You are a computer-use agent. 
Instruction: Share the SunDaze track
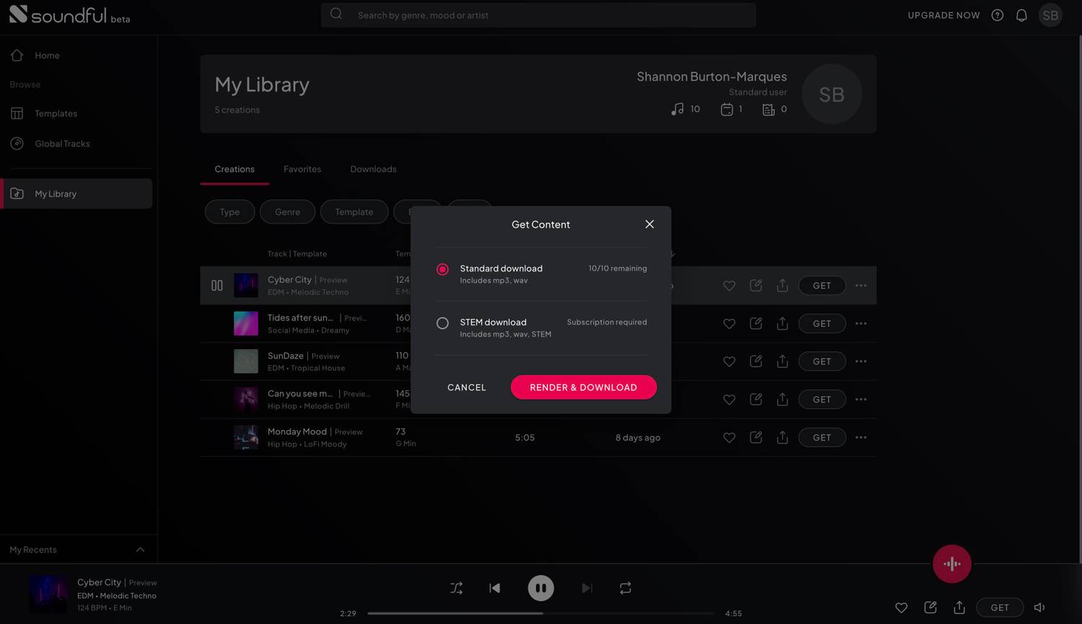pyautogui.click(x=782, y=361)
